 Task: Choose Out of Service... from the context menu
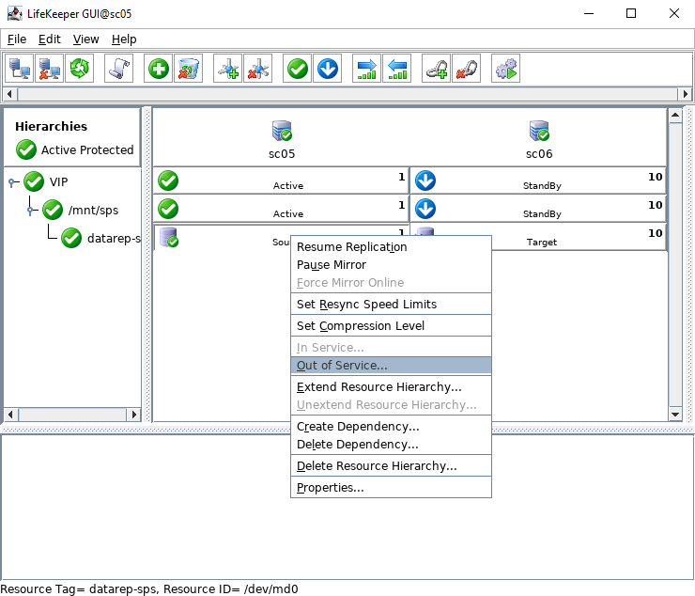pyautogui.click(x=391, y=366)
